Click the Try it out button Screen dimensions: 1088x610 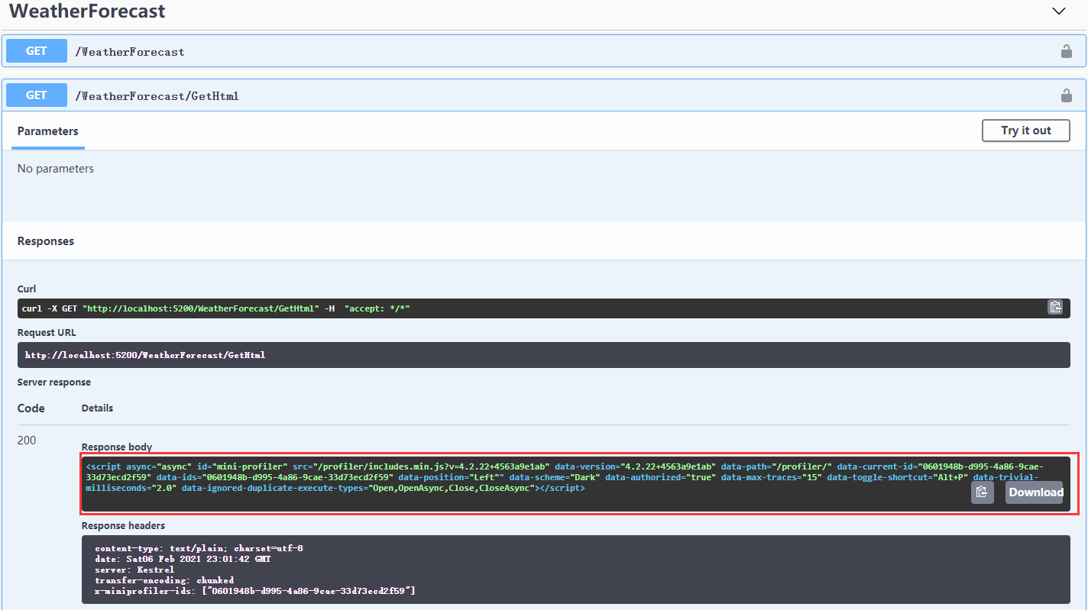pyautogui.click(x=1026, y=131)
